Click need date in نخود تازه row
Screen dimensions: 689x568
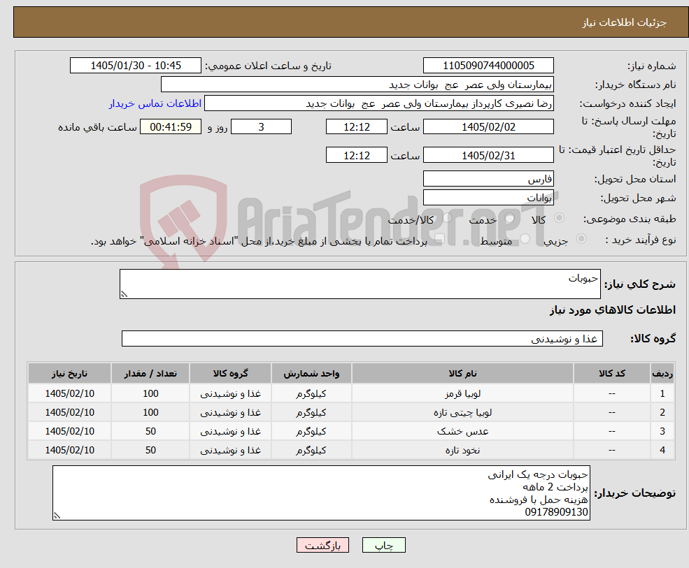click(x=69, y=451)
